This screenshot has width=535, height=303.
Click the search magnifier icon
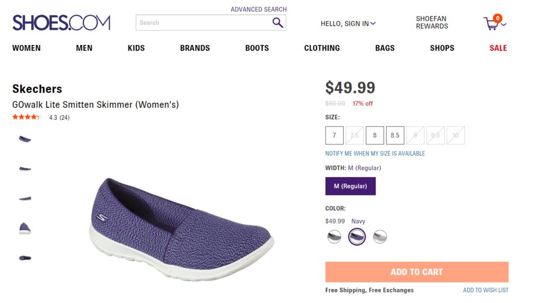click(278, 23)
